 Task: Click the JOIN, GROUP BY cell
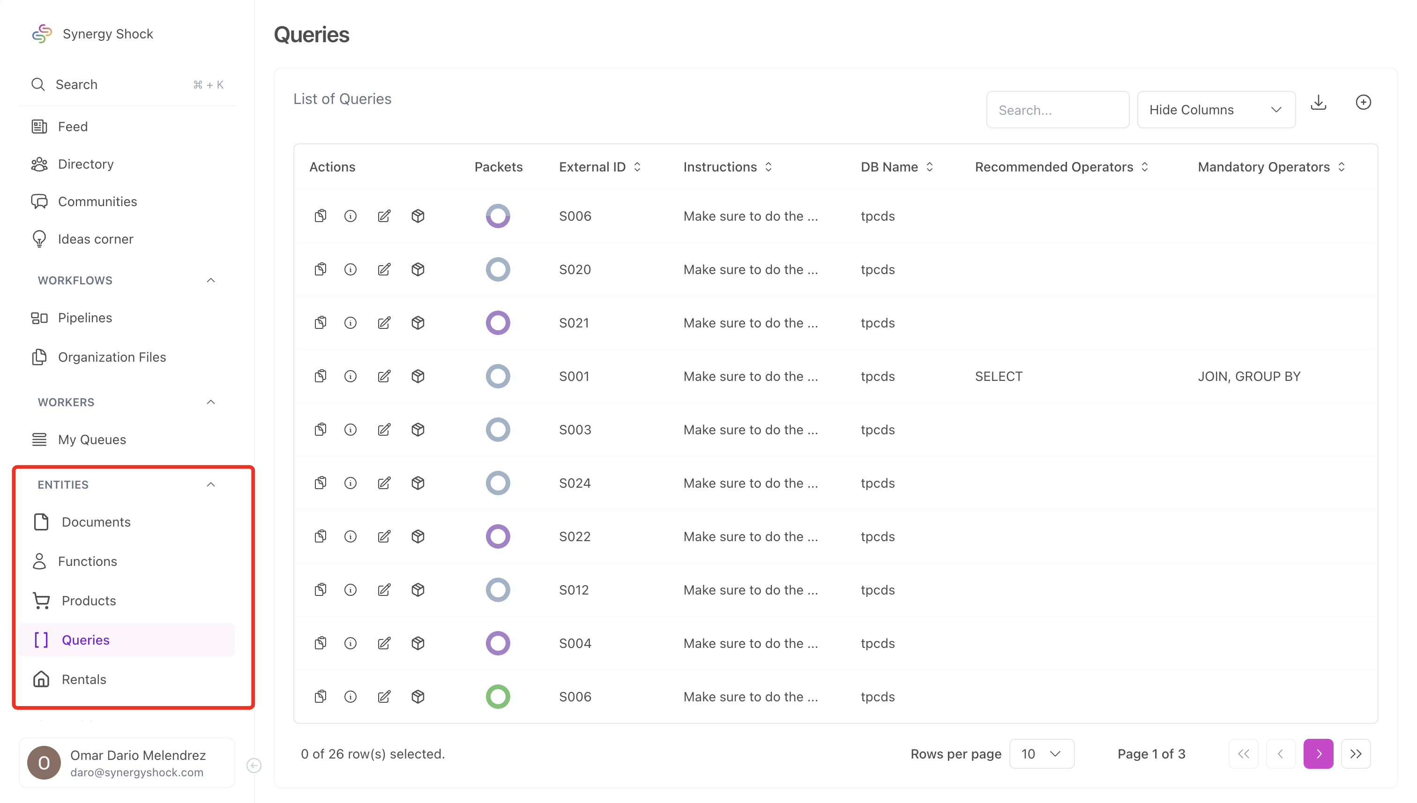(x=1249, y=376)
